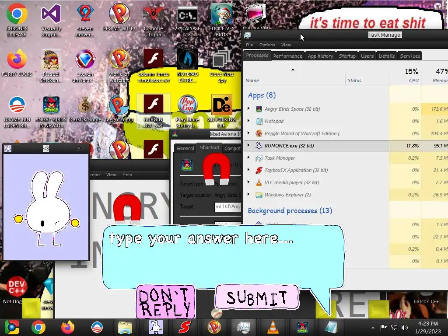Screen dimensions: 448x336
Task: Click the Action Center flag tray icon
Action: coord(383,327)
